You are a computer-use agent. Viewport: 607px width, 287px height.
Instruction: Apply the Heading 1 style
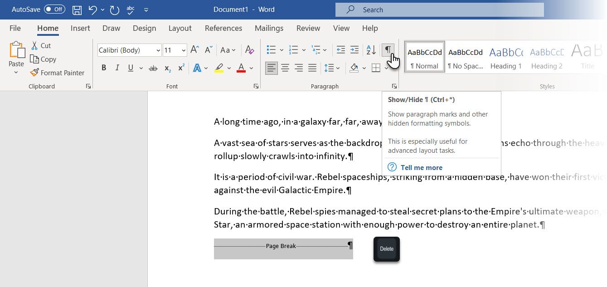click(506, 57)
